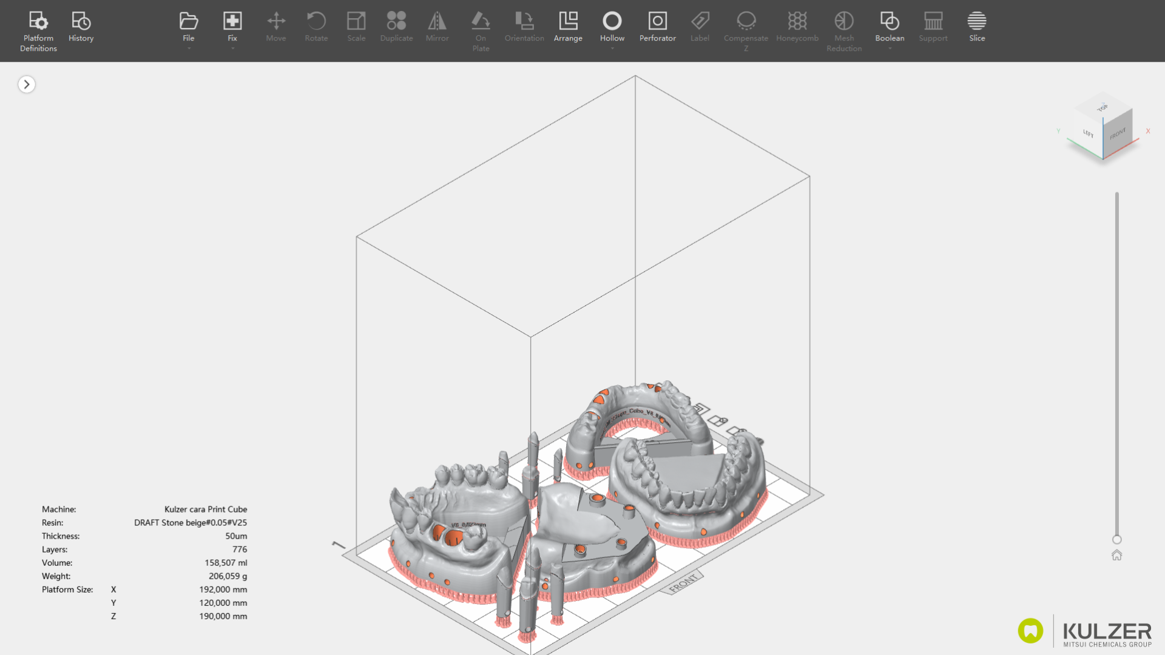1165x655 pixels.
Task: Select the Perforator tool
Action: point(657,22)
